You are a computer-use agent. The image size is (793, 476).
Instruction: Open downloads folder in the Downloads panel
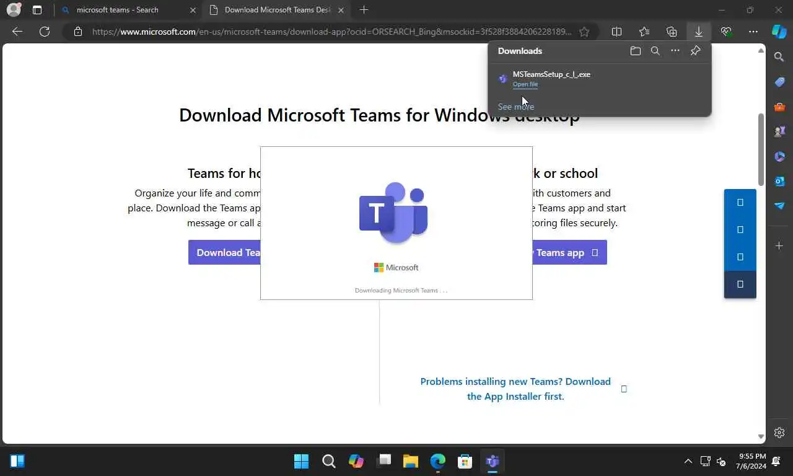[x=636, y=51]
